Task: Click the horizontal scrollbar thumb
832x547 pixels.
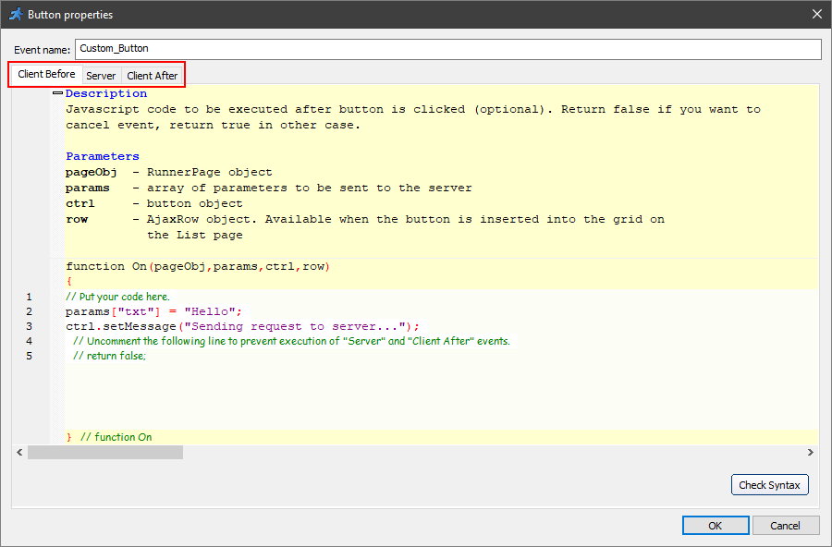Action: [x=104, y=452]
